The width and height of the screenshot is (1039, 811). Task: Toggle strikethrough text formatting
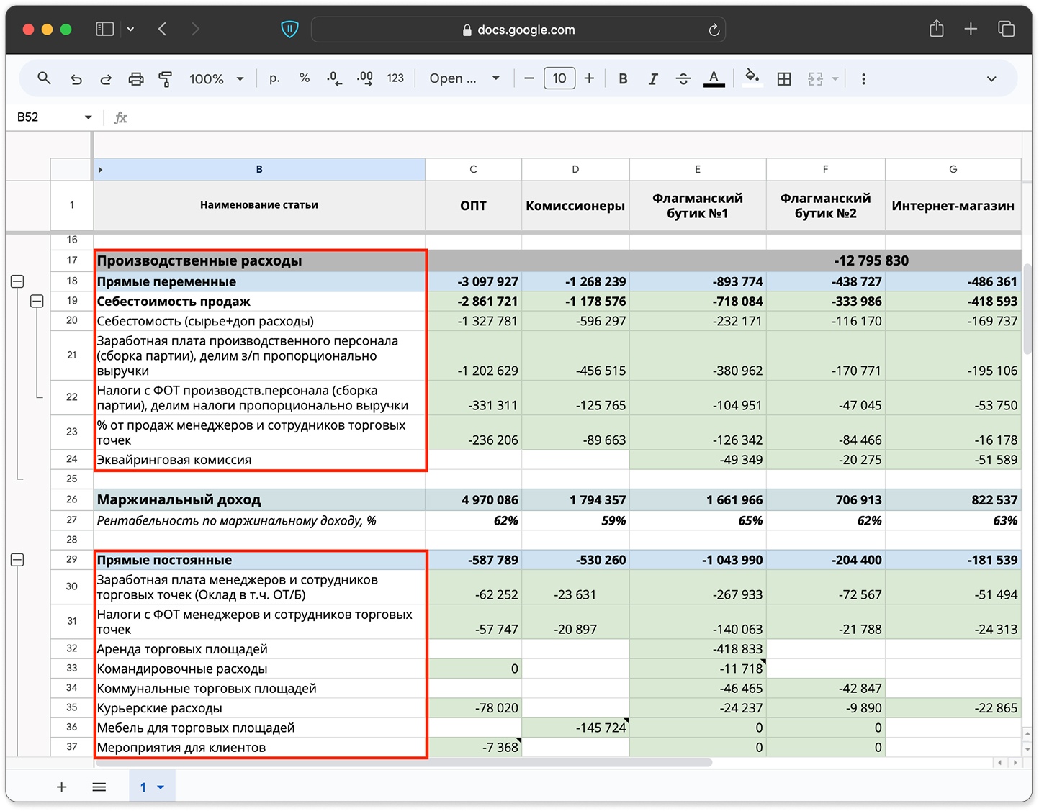pos(683,79)
